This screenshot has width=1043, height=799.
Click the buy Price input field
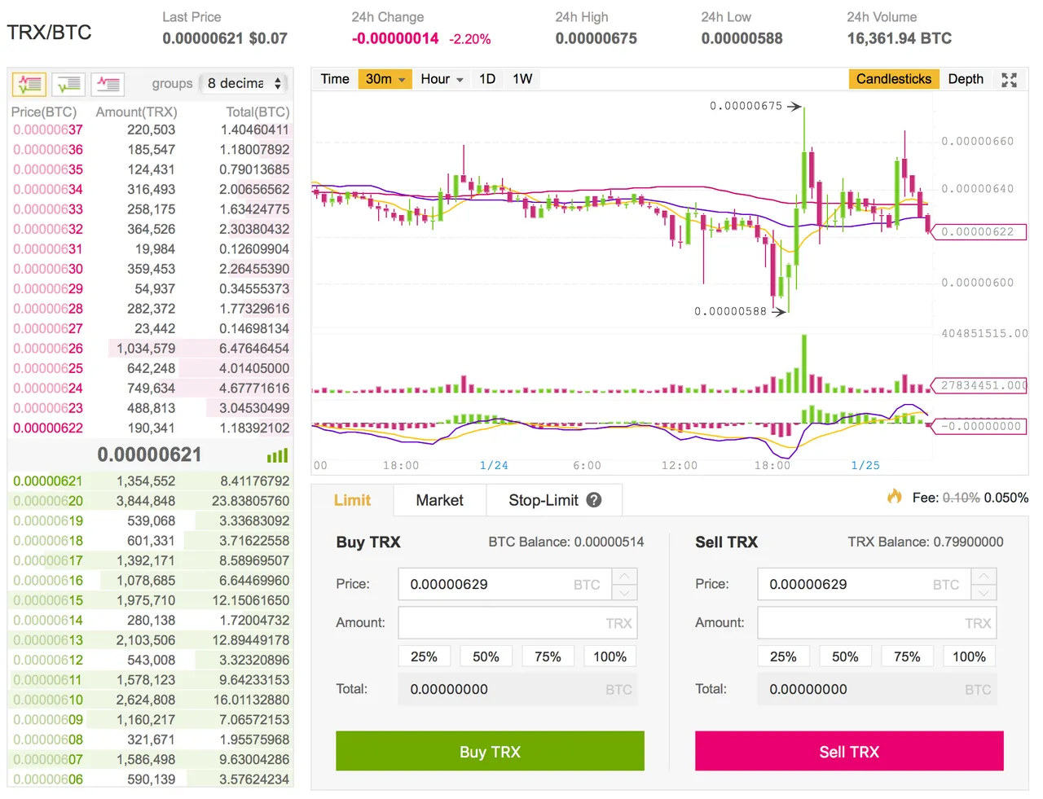[x=505, y=584]
